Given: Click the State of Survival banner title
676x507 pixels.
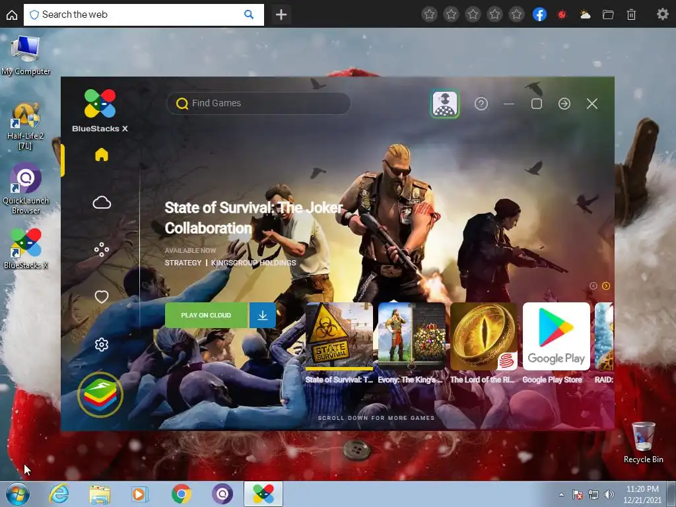Looking at the screenshot, I should coord(253,218).
